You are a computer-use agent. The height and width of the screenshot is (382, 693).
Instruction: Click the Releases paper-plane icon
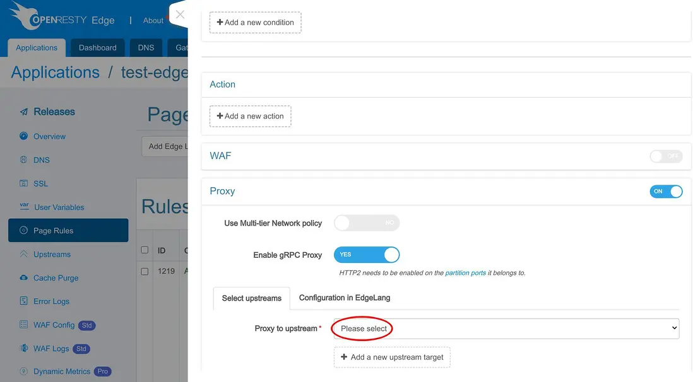point(24,112)
